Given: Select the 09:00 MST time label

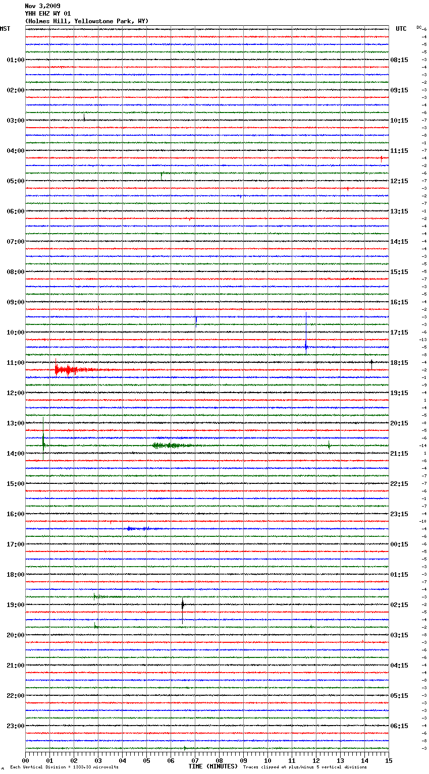Looking at the screenshot, I should click(16, 302).
